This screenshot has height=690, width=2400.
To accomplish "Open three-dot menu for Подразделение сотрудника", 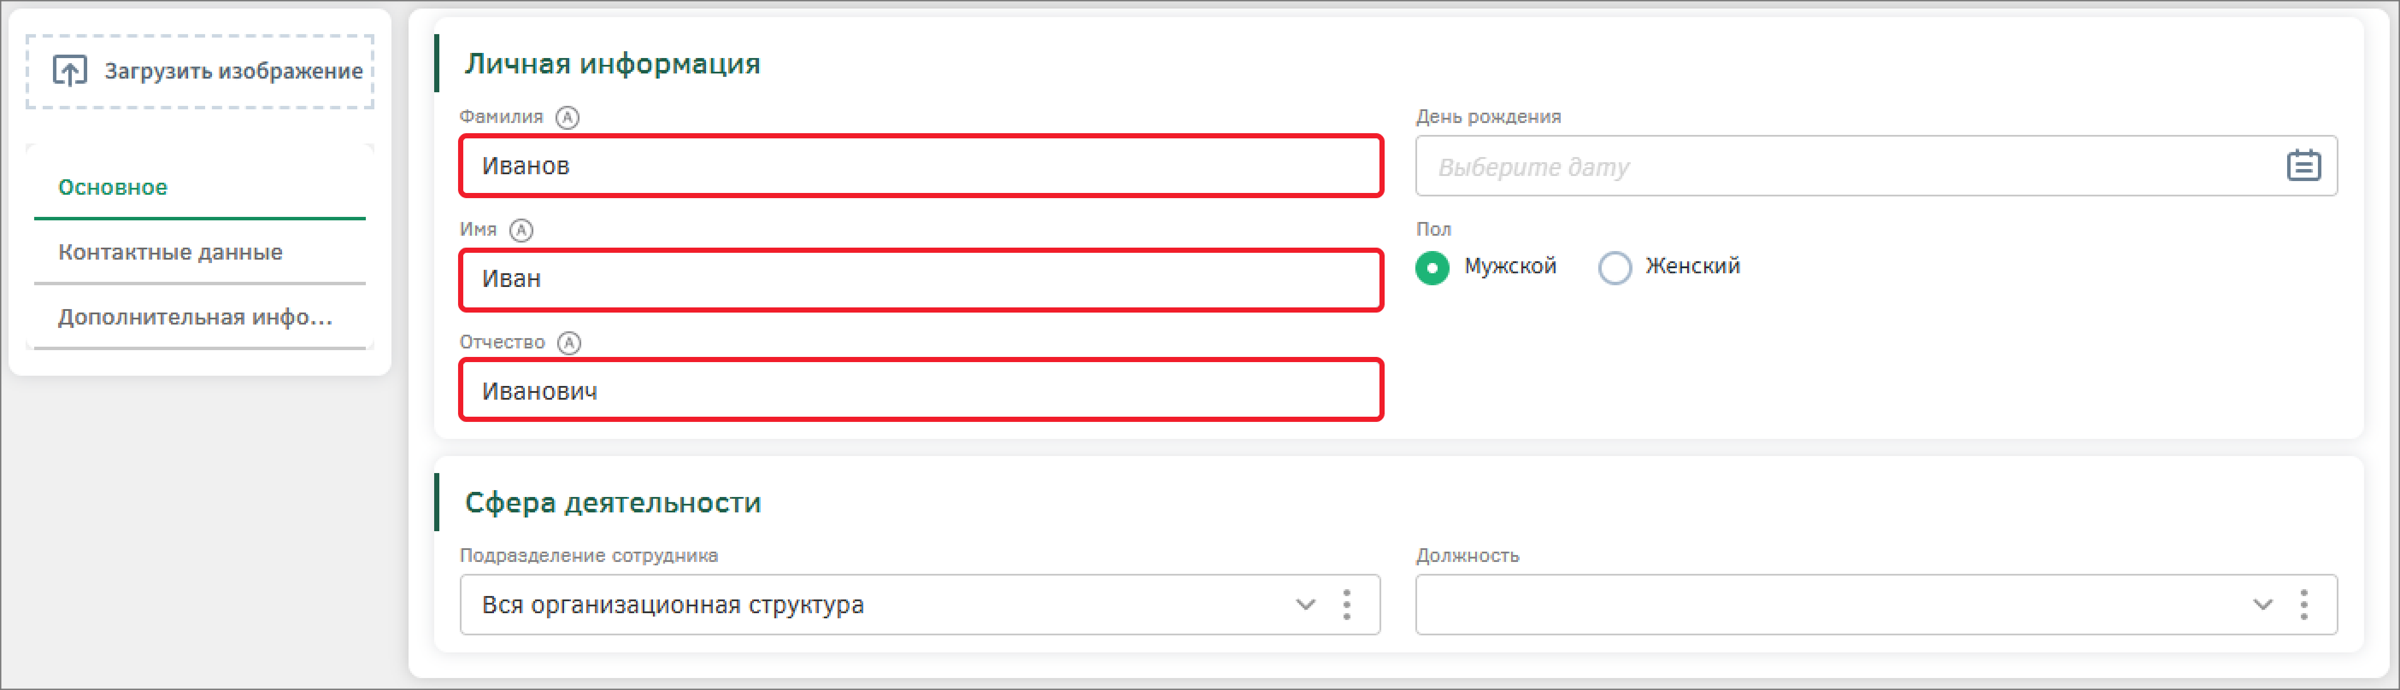I will point(1346,605).
